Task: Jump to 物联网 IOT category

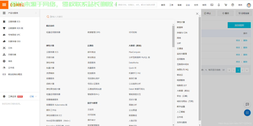Action: pos(182,85)
